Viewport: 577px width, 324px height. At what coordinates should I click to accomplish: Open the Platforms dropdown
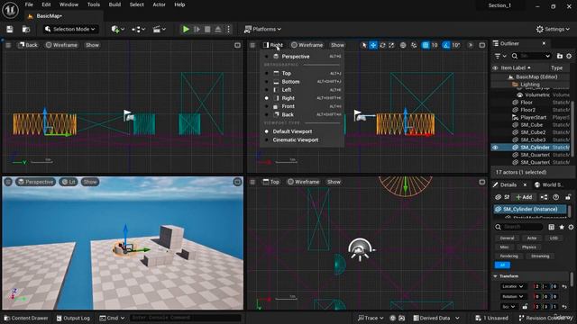point(262,29)
